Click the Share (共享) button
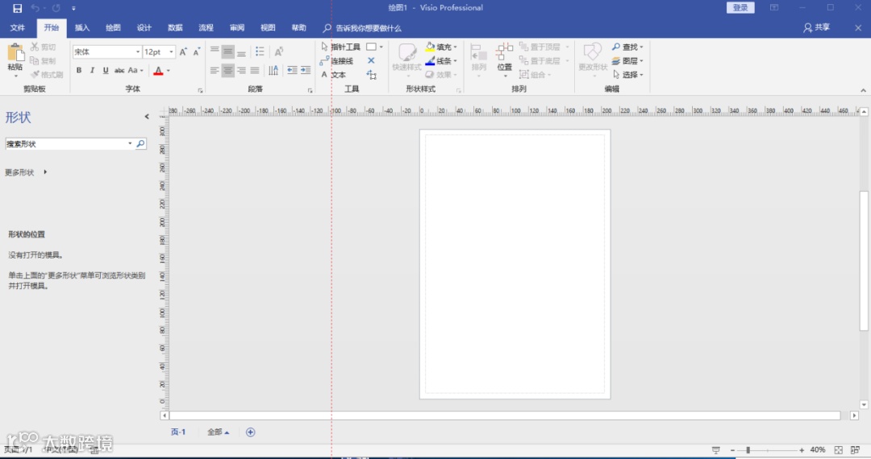The width and height of the screenshot is (871, 459). 816,27
